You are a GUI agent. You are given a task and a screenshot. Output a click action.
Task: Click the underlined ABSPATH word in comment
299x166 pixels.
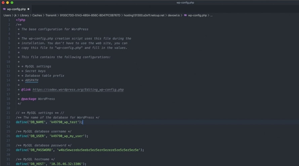pyautogui.click(x=32, y=80)
